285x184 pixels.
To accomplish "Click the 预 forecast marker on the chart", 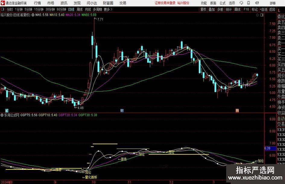I will tap(237, 111).
